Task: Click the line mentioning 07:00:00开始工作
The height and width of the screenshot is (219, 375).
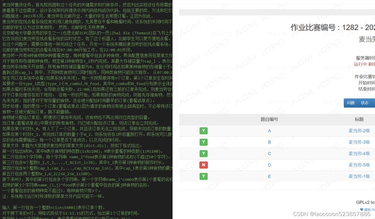Action: (68, 50)
